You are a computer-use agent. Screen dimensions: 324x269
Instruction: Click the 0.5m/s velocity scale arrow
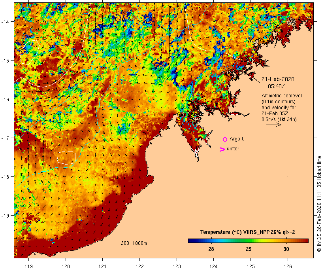coord(273,125)
